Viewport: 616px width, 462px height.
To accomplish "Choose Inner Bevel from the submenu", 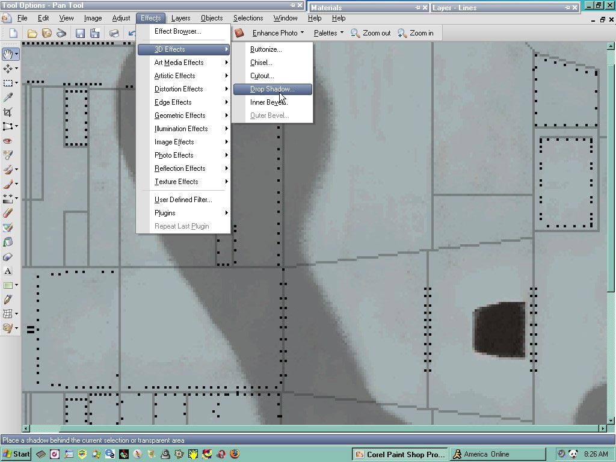I will point(273,102).
